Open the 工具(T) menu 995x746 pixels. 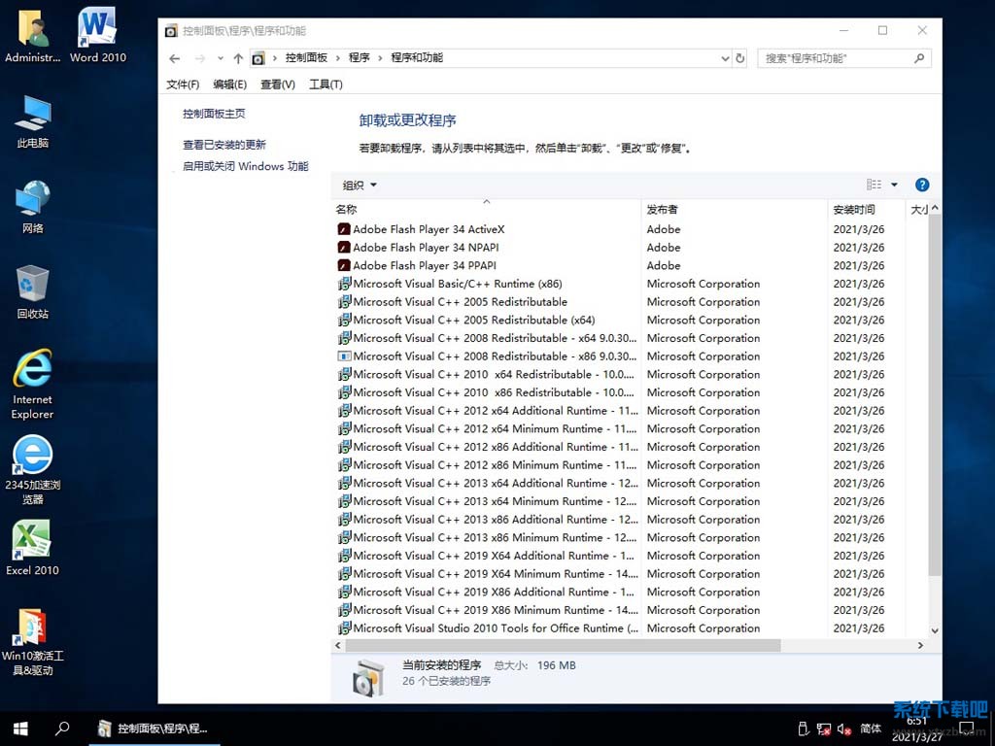coord(326,85)
